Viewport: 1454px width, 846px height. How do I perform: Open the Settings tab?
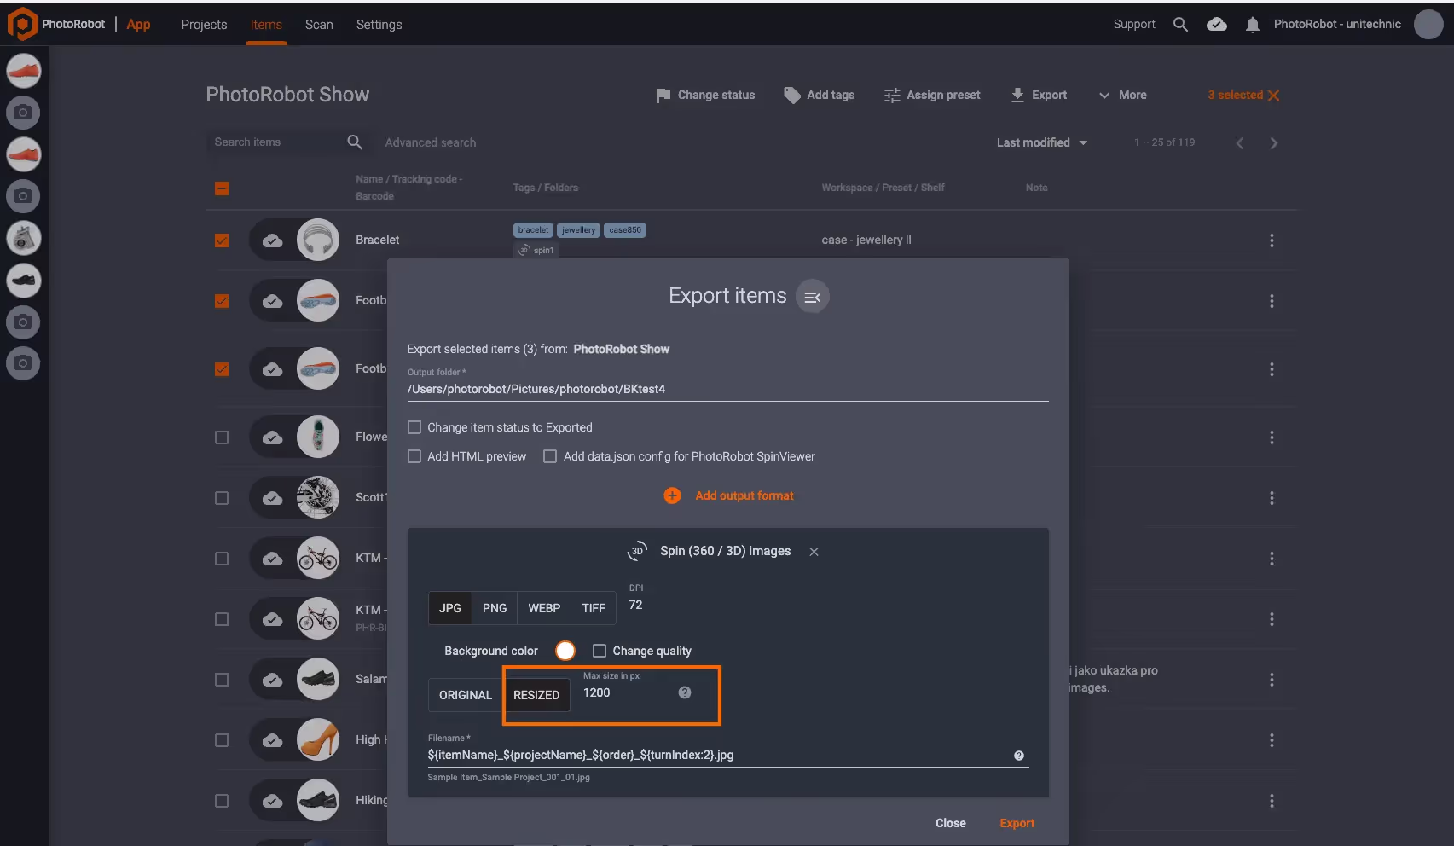(379, 25)
